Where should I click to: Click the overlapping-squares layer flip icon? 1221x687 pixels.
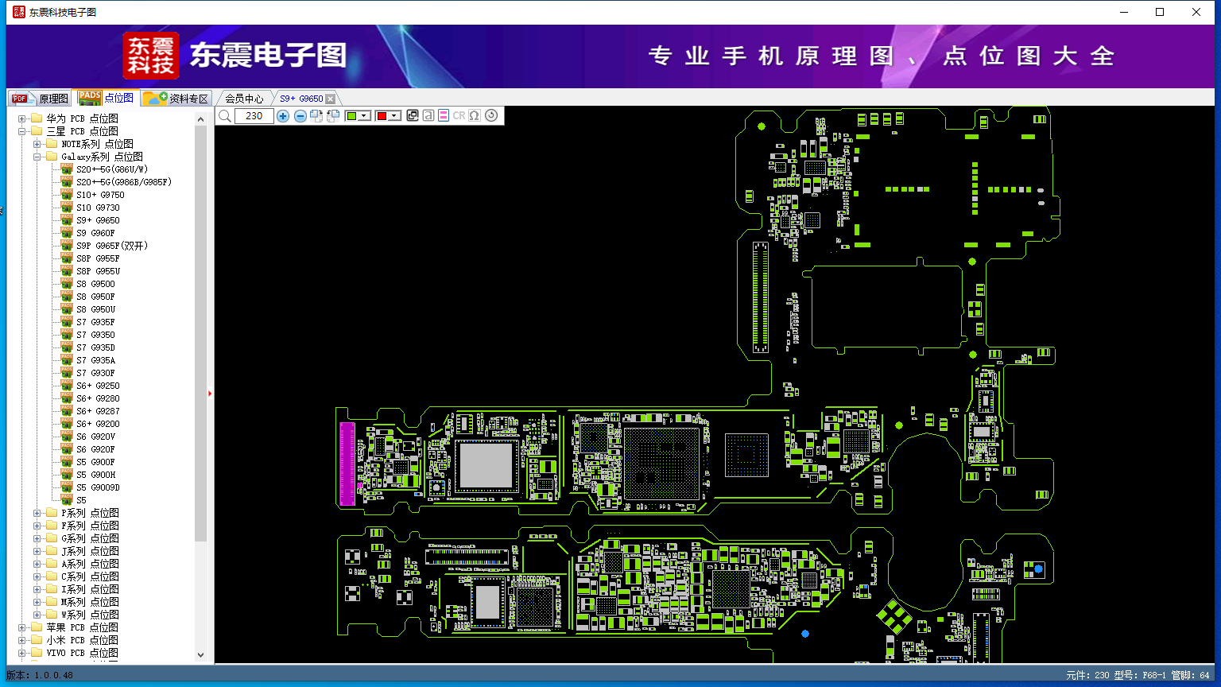point(412,115)
